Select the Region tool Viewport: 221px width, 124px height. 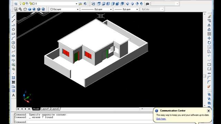[x=13, y=86]
